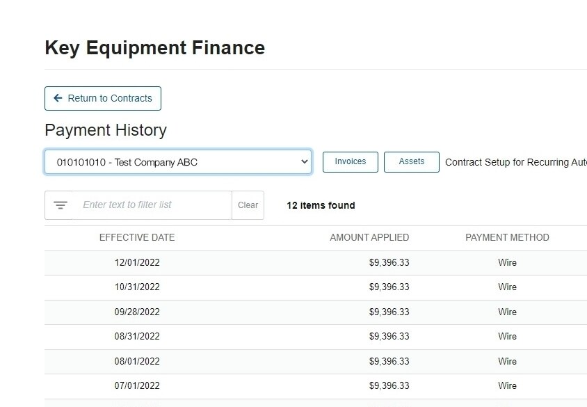The image size is (587, 407).
Task: Click the amount in the 09/28/2022 row
Action: click(x=389, y=312)
